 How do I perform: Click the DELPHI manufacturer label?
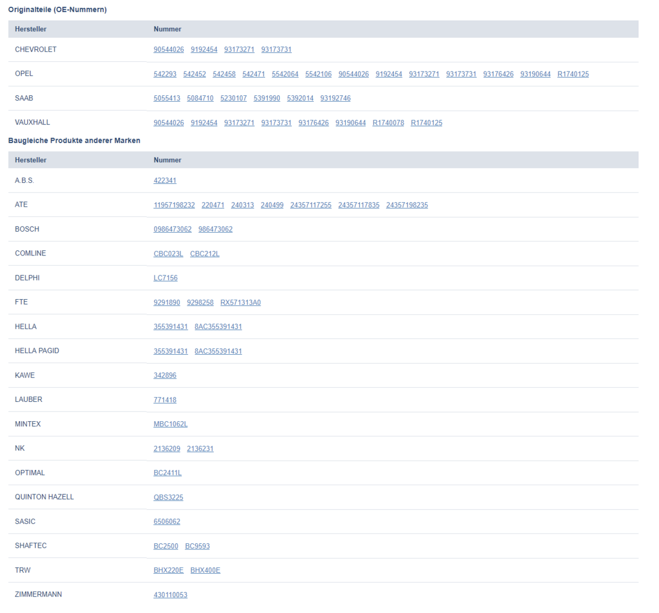click(27, 278)
